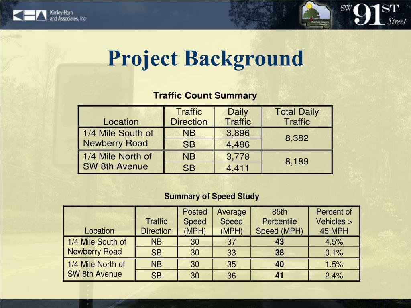Select the 4.5% percent cell

tap(334, 242)
